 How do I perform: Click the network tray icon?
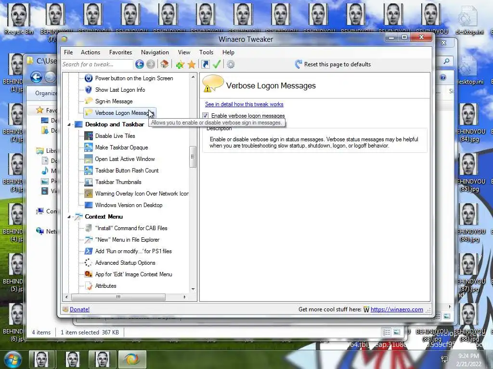pyautogui.click(x=444, y=359)
